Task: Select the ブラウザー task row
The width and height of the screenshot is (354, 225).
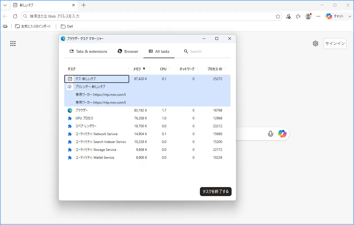Action: pyautogui.click(x=147, y=110)
